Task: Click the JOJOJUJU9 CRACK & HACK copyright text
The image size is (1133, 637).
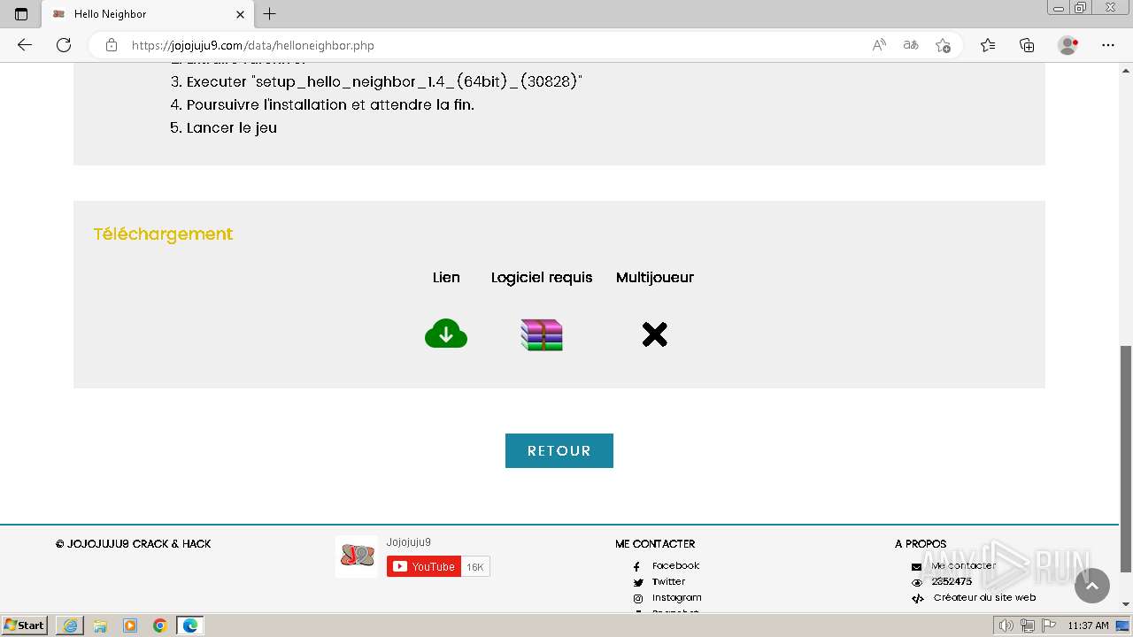Action: 134,544
